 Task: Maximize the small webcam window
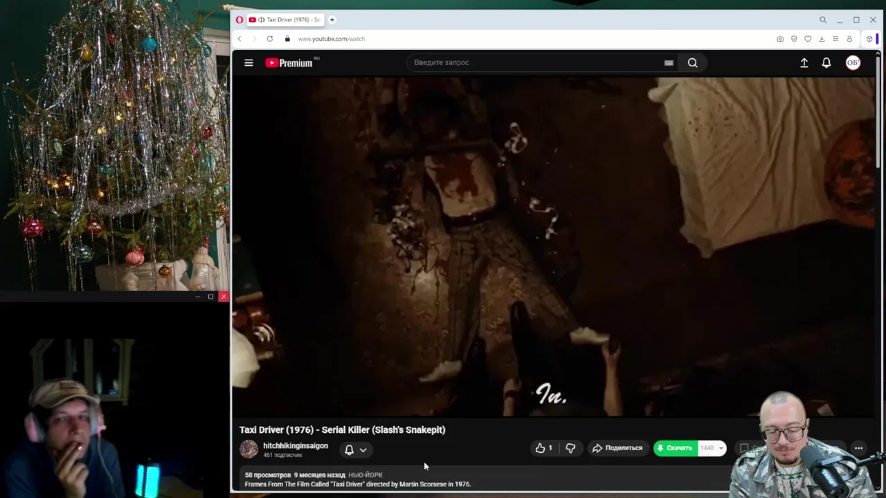[210, 297]
